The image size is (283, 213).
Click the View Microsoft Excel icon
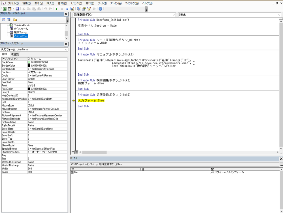click(x=4, y=9)
